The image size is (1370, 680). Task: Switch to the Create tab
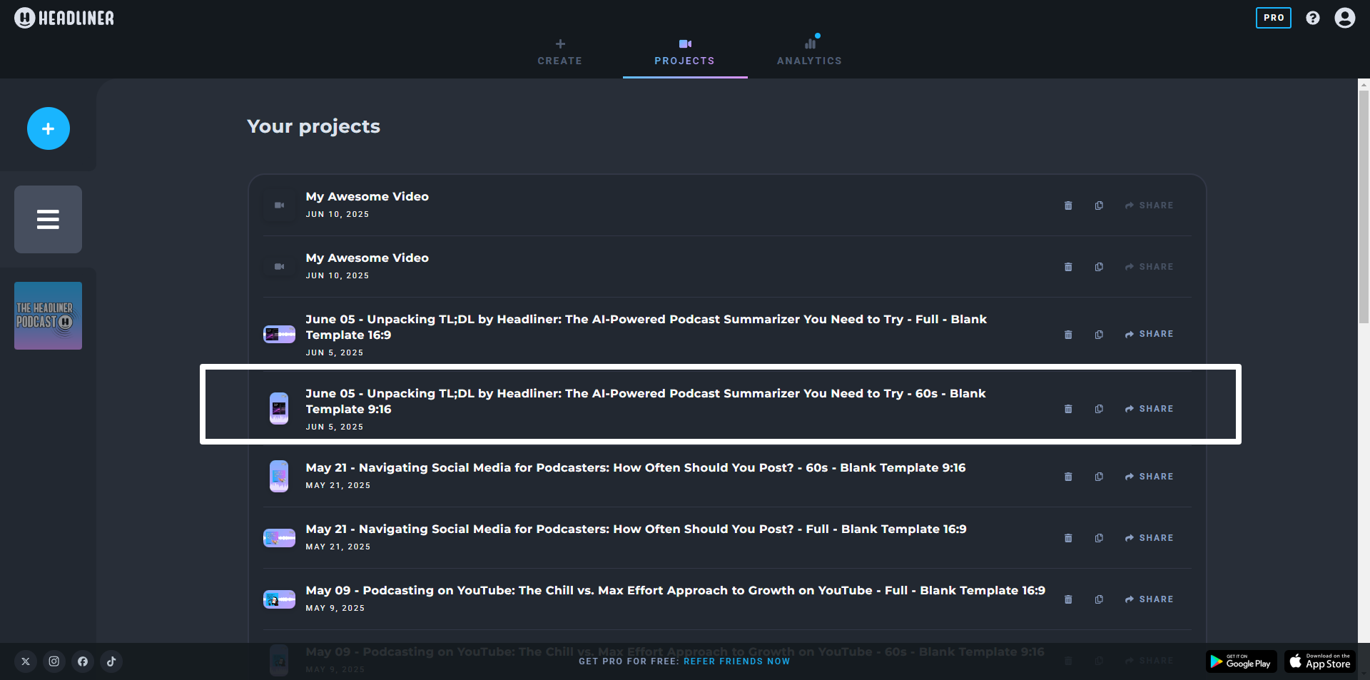559,53
